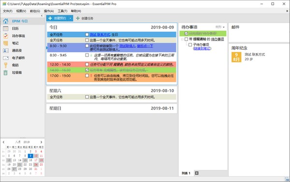Open the 视图(V) menu
The width and height of the screenshot is (290, 182).
(x=21, y=11)
